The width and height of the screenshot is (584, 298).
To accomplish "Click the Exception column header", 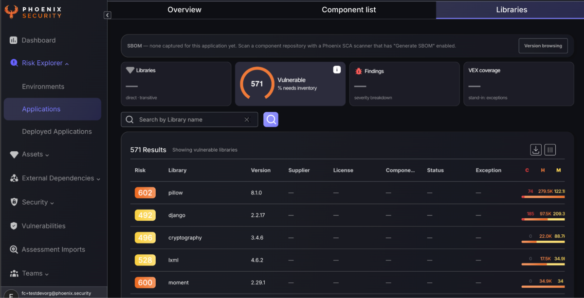I will [489, 171].
